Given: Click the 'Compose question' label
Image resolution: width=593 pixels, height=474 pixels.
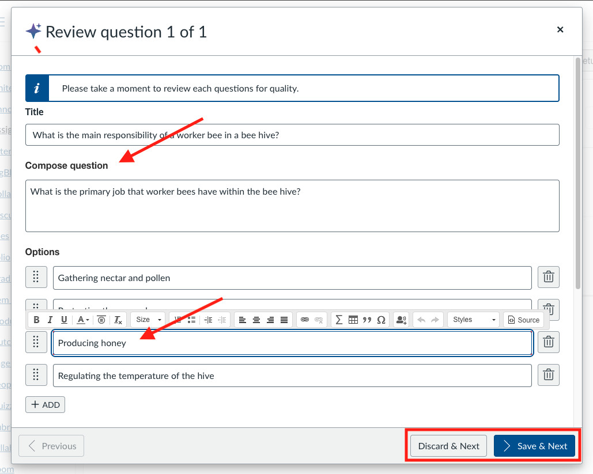Looking at the screenshot, I should point(67,165).
